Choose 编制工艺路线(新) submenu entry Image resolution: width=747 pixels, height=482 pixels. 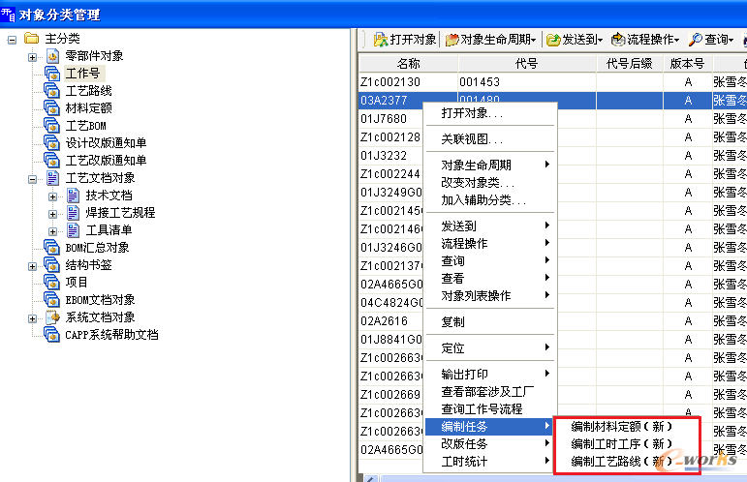coord(621,461)
